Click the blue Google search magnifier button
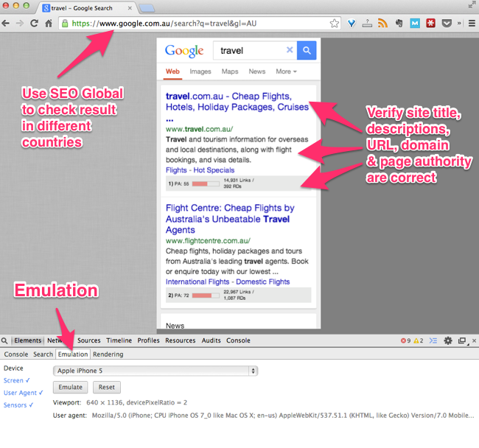The image size is (479, 448). (x=307, y=50)
